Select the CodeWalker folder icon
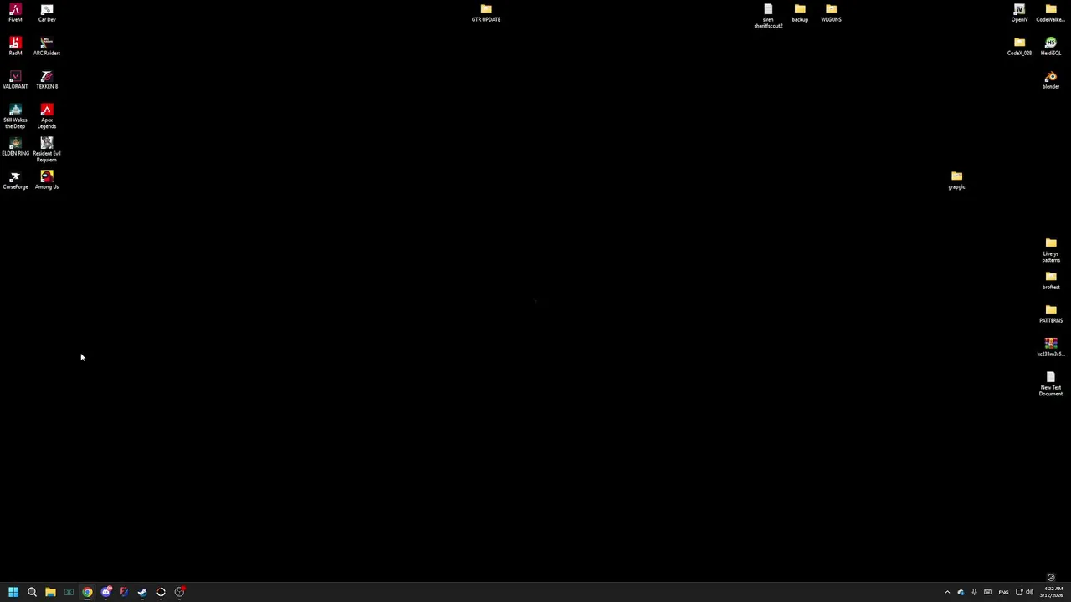Image resolution: width=1071 pixels, height=602 pixels. pos(1051,13)
